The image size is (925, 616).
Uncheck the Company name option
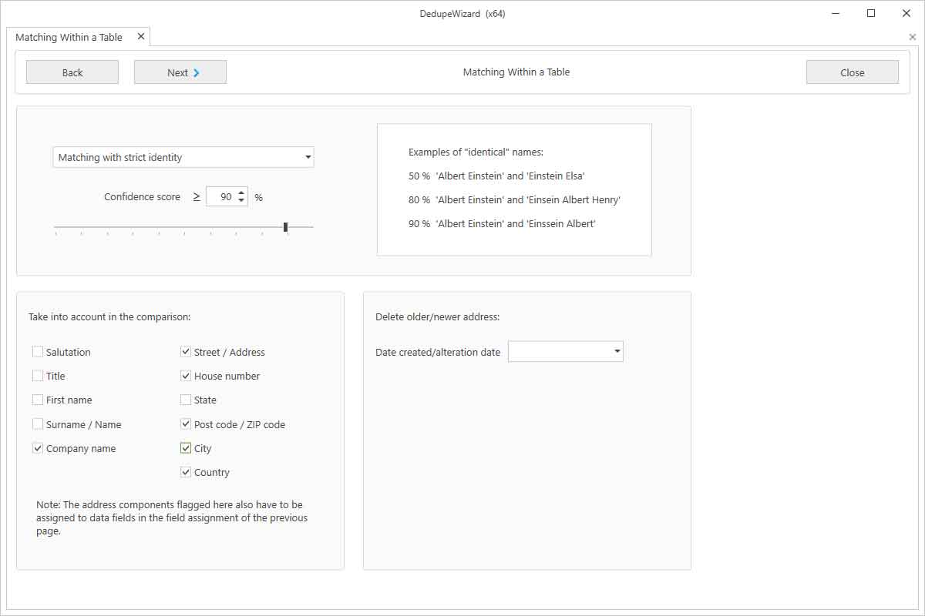coord(38,447)
